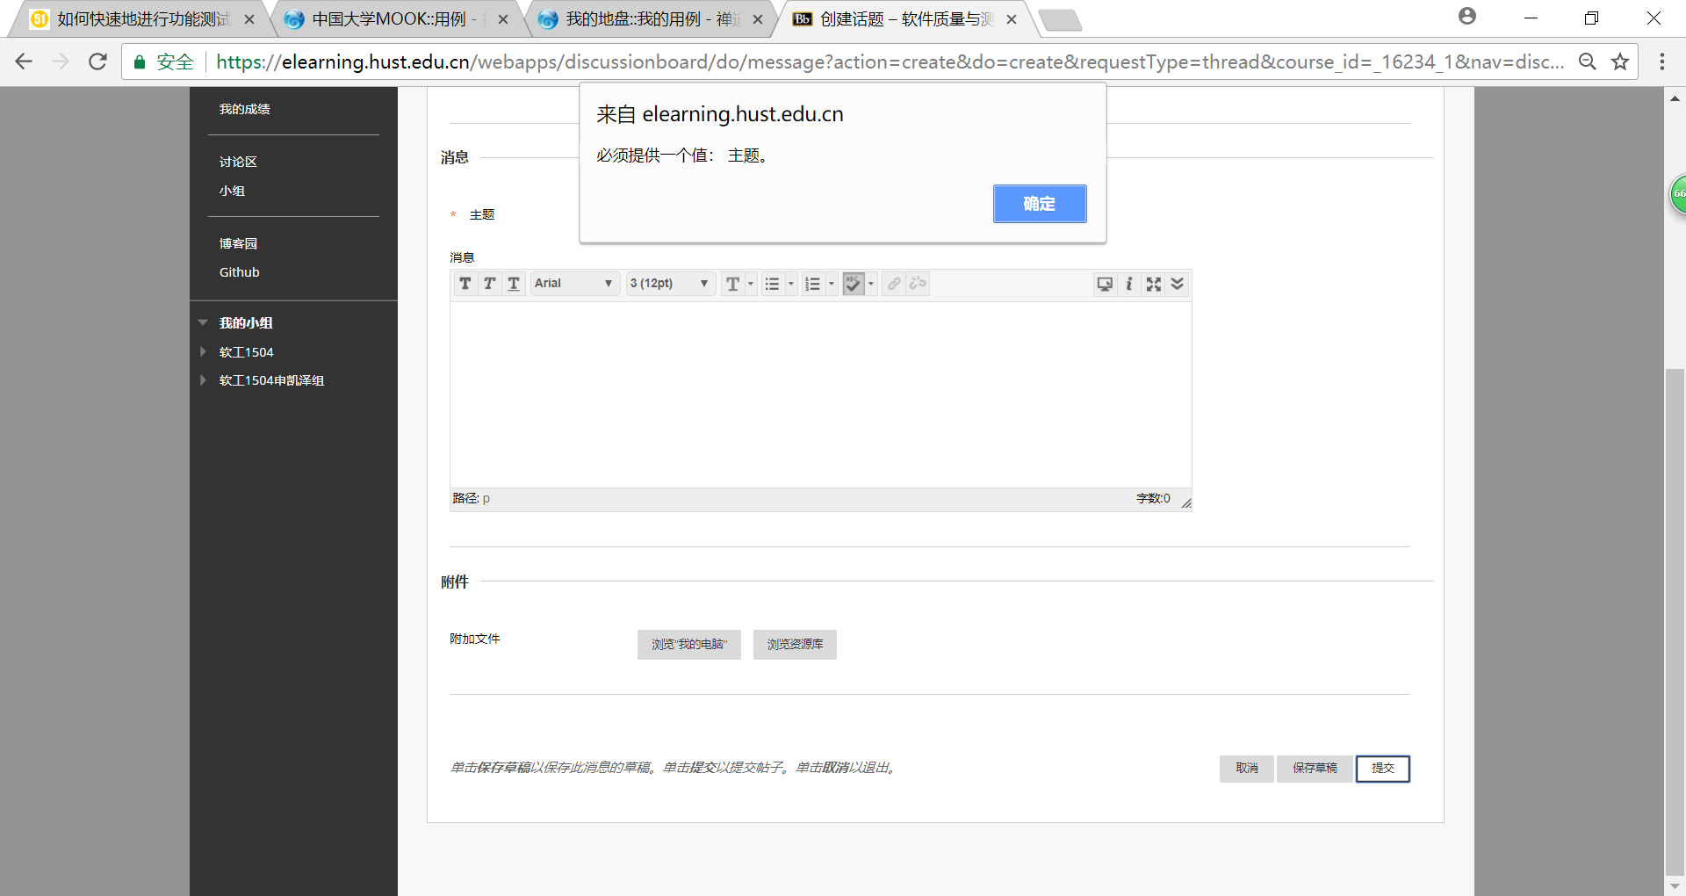Switch editor to fullscreen mode icon
The height and width of the screenshot is (896, 1686).
pyautogui.click(x=1154, y=284)
